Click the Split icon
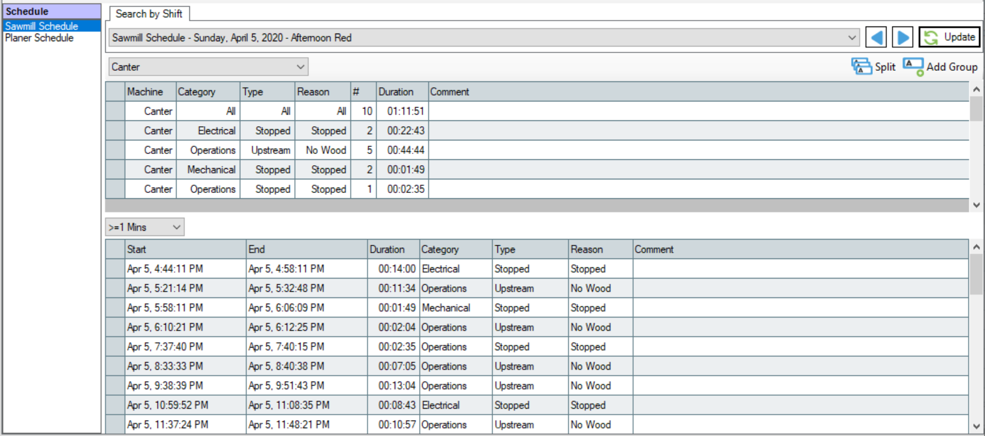The height and width of the screenshot is (436, 985). tap(861, 67)
